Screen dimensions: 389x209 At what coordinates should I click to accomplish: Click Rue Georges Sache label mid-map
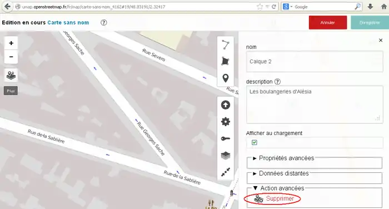coord(151,138)
